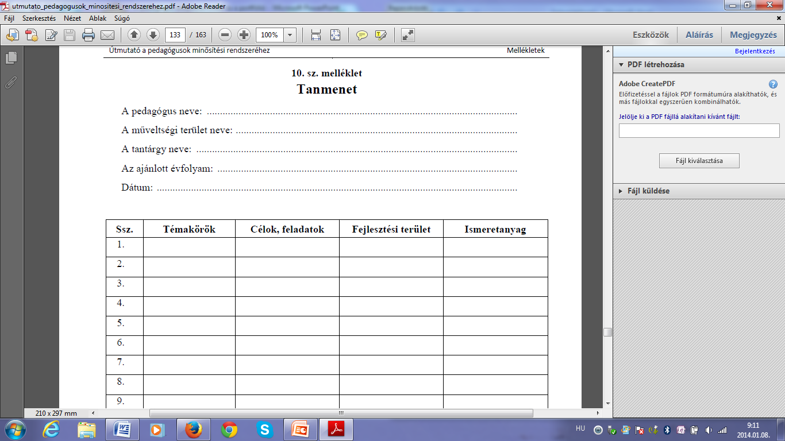Open the Fájl menu
Screen dimensions: 785x441
pyautogui.click(x=10, y=18)
